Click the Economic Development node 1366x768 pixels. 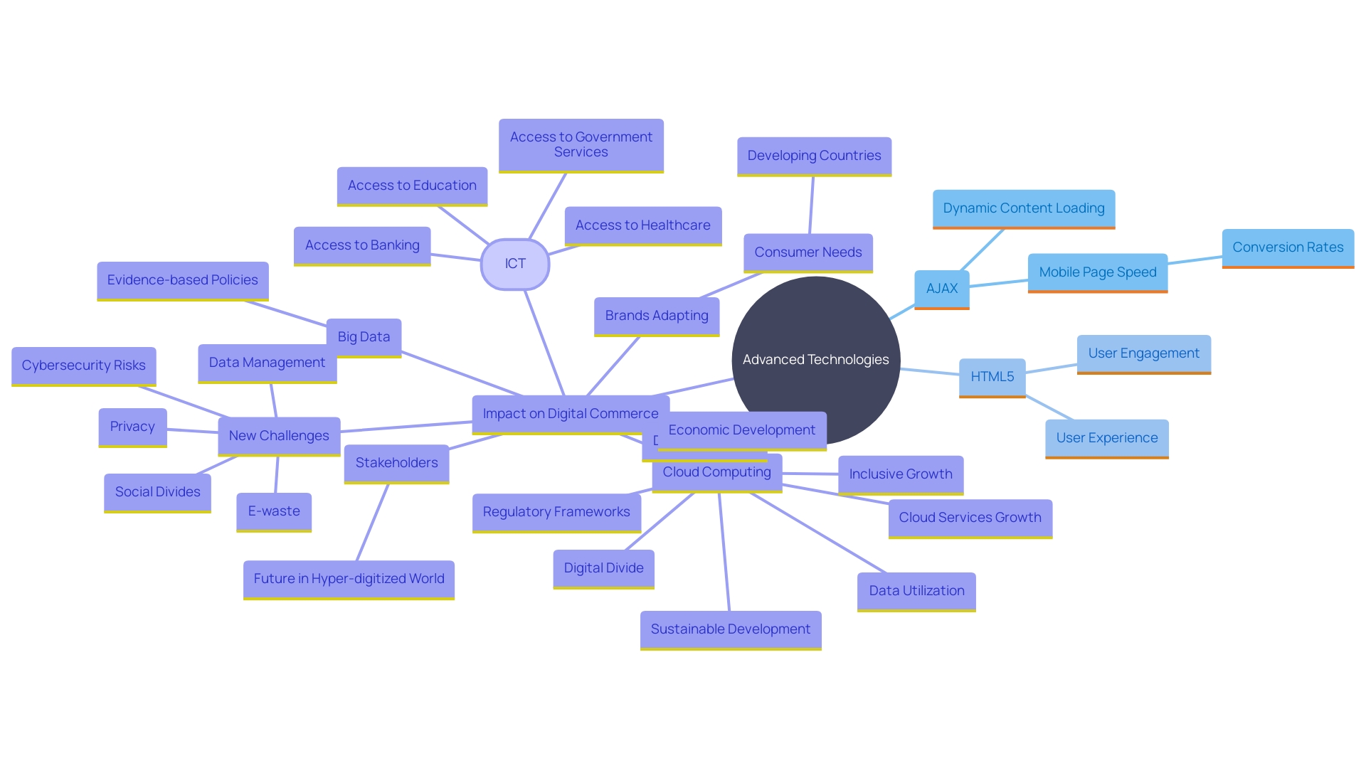pos(743,429)
